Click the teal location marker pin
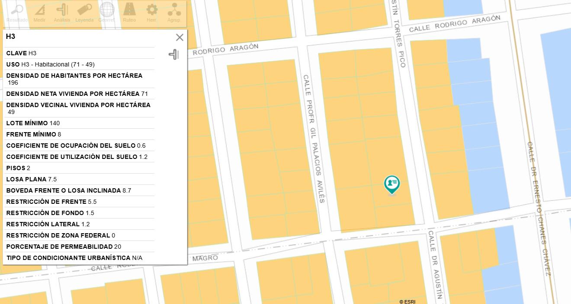The height and width of the screenshot is (304, 571). [392, 185]
